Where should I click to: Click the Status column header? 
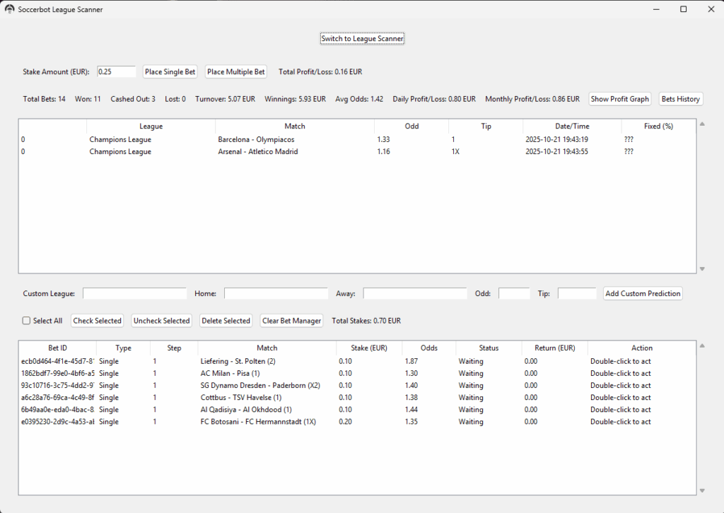tap(489, 348)
